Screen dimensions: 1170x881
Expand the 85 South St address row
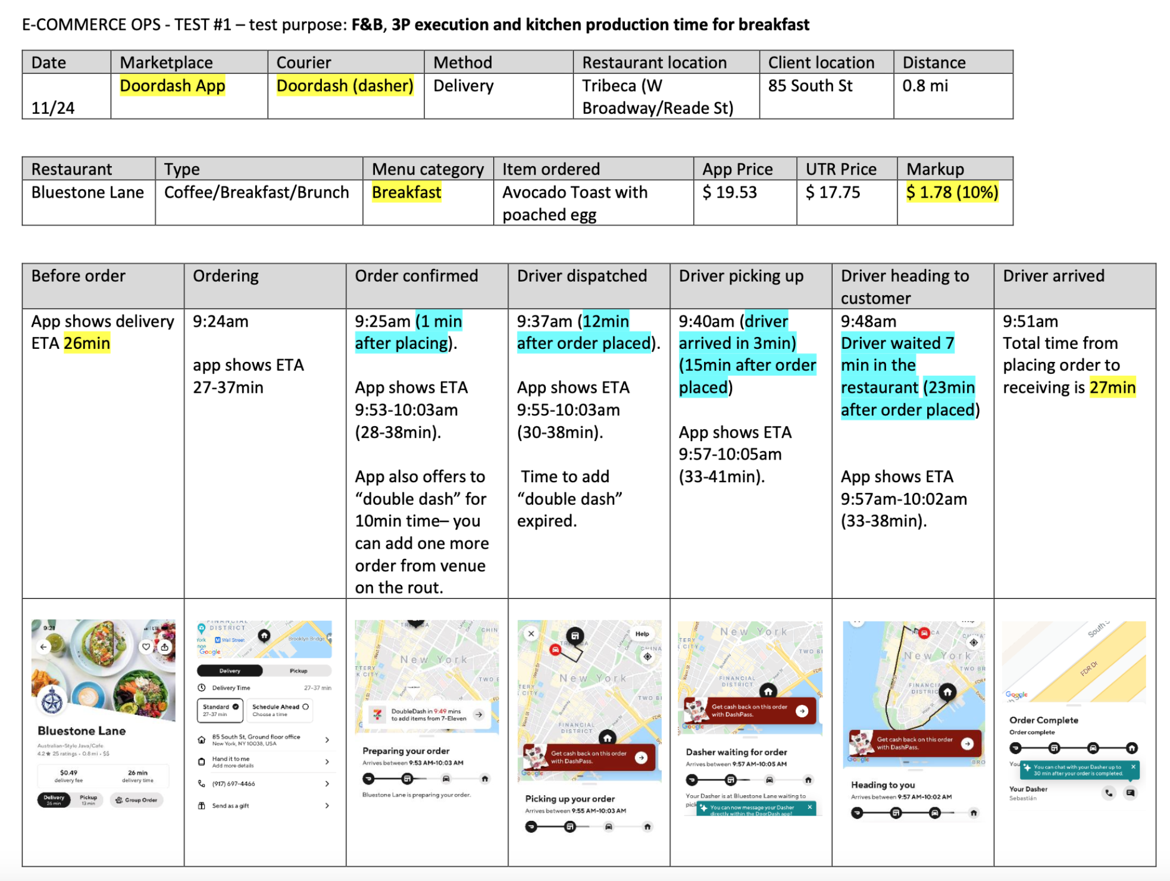pyautogui.click(x=327, y=740)
